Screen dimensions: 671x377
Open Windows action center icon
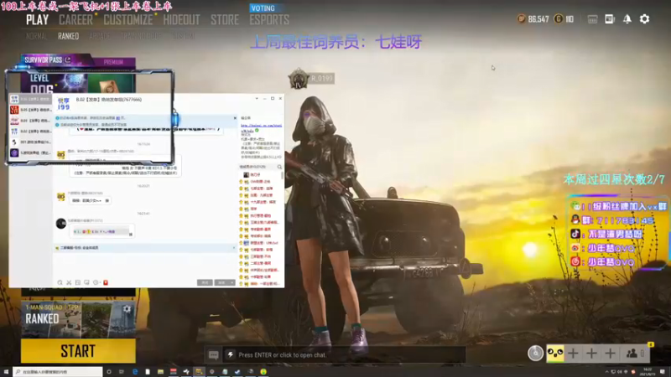663,372
